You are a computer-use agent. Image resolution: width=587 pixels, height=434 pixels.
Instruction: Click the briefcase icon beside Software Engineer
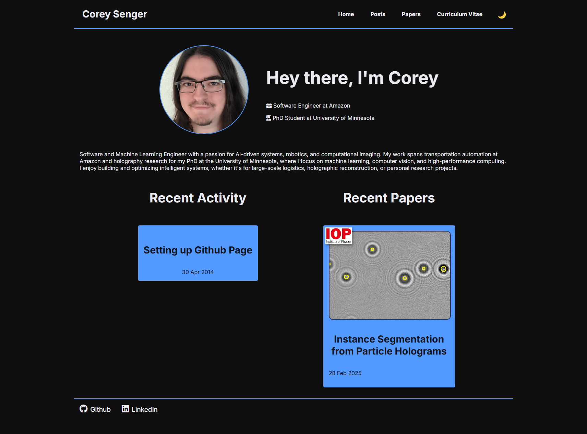tap(269, 106)
